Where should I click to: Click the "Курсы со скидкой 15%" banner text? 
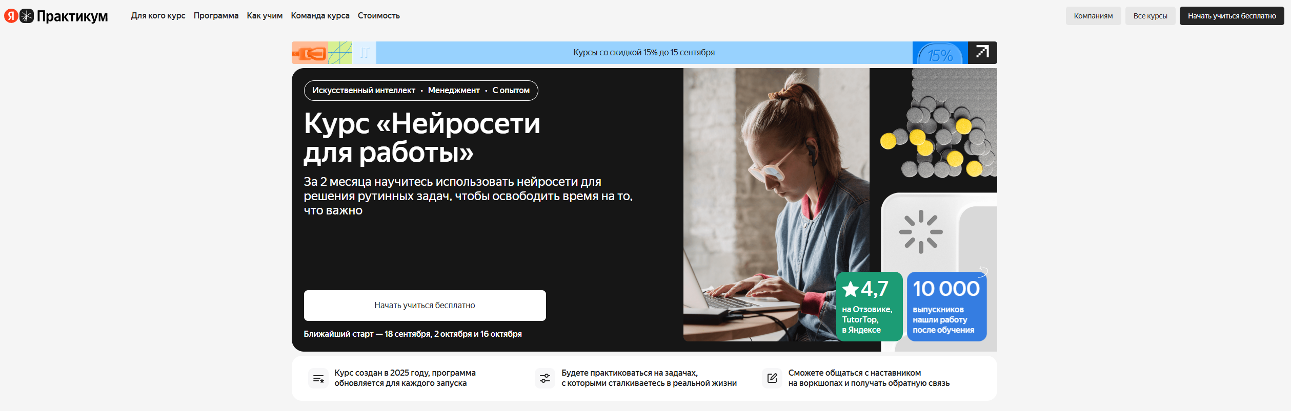[x=644, y=53]
